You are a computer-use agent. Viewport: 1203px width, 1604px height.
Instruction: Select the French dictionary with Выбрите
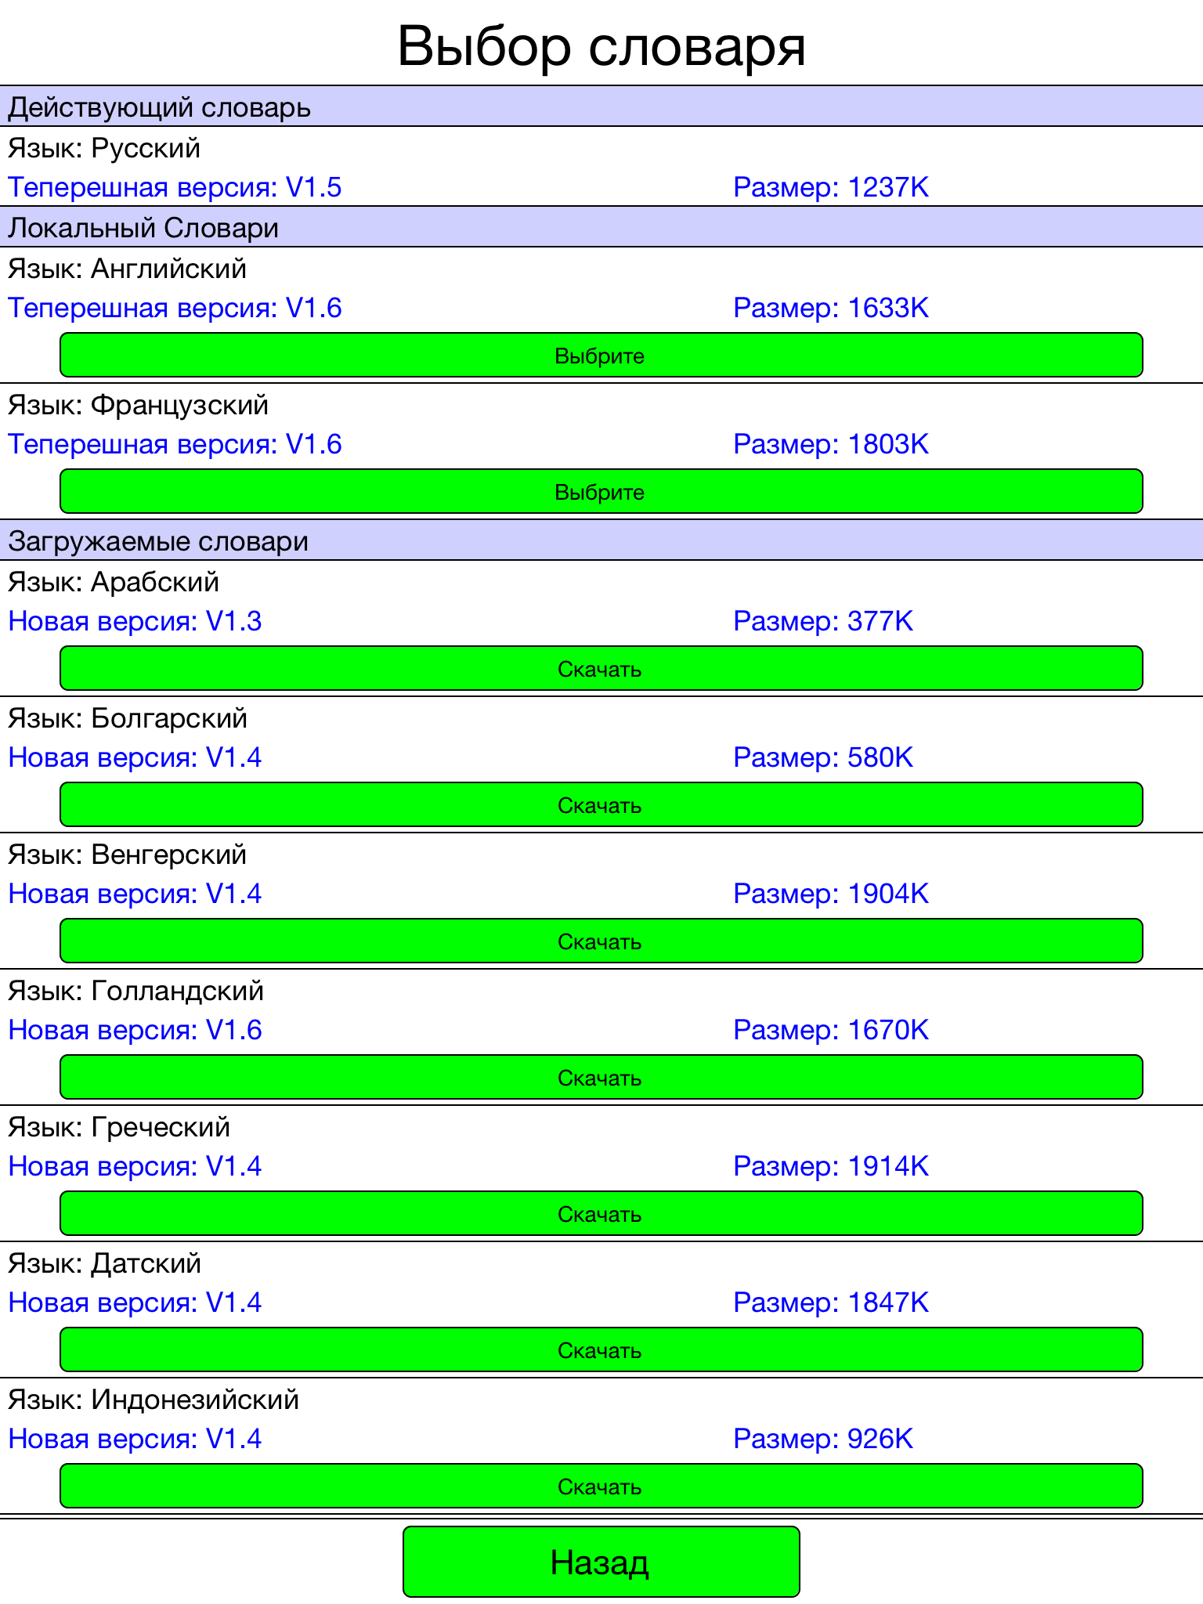[x=601, y=491]
